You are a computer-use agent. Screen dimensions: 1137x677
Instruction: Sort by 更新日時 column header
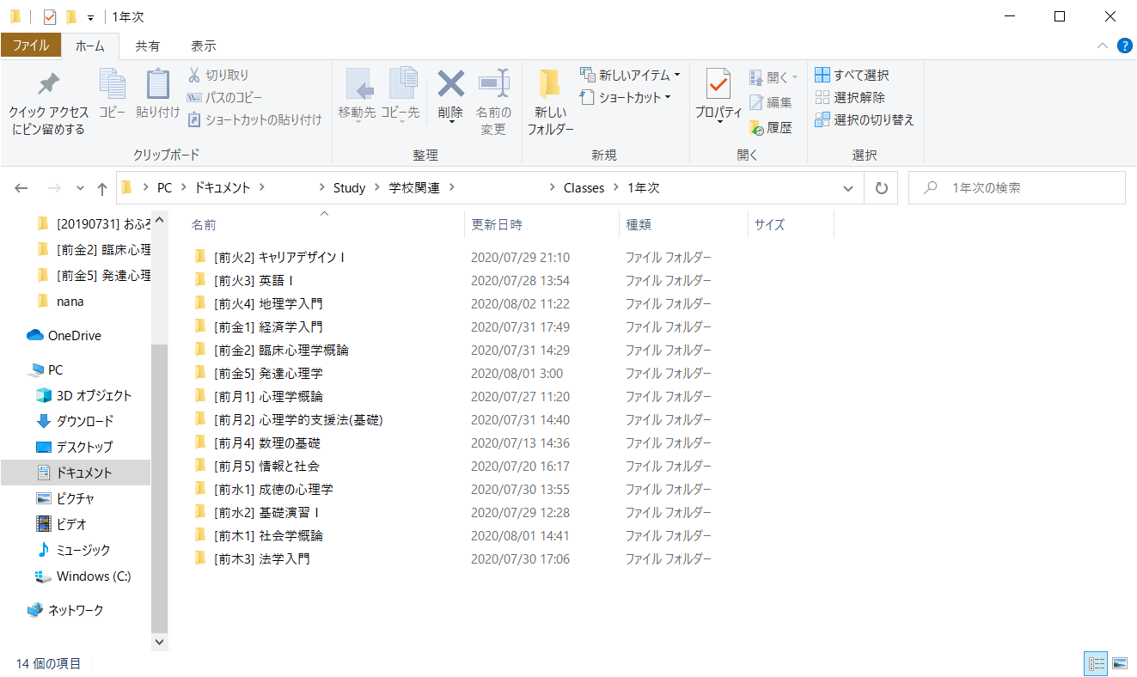tap(497, 225)
